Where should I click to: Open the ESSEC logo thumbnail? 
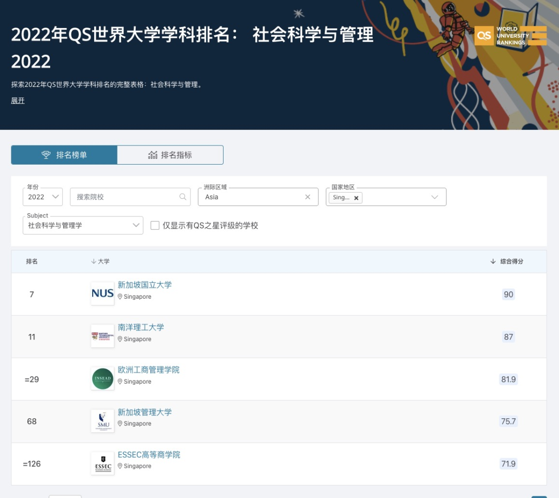tap(102, 463)
